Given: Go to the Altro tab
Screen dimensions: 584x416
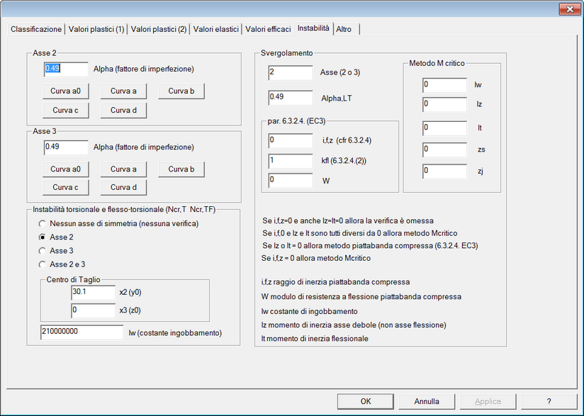Looking at the screenshot, I should coord(344,29).
